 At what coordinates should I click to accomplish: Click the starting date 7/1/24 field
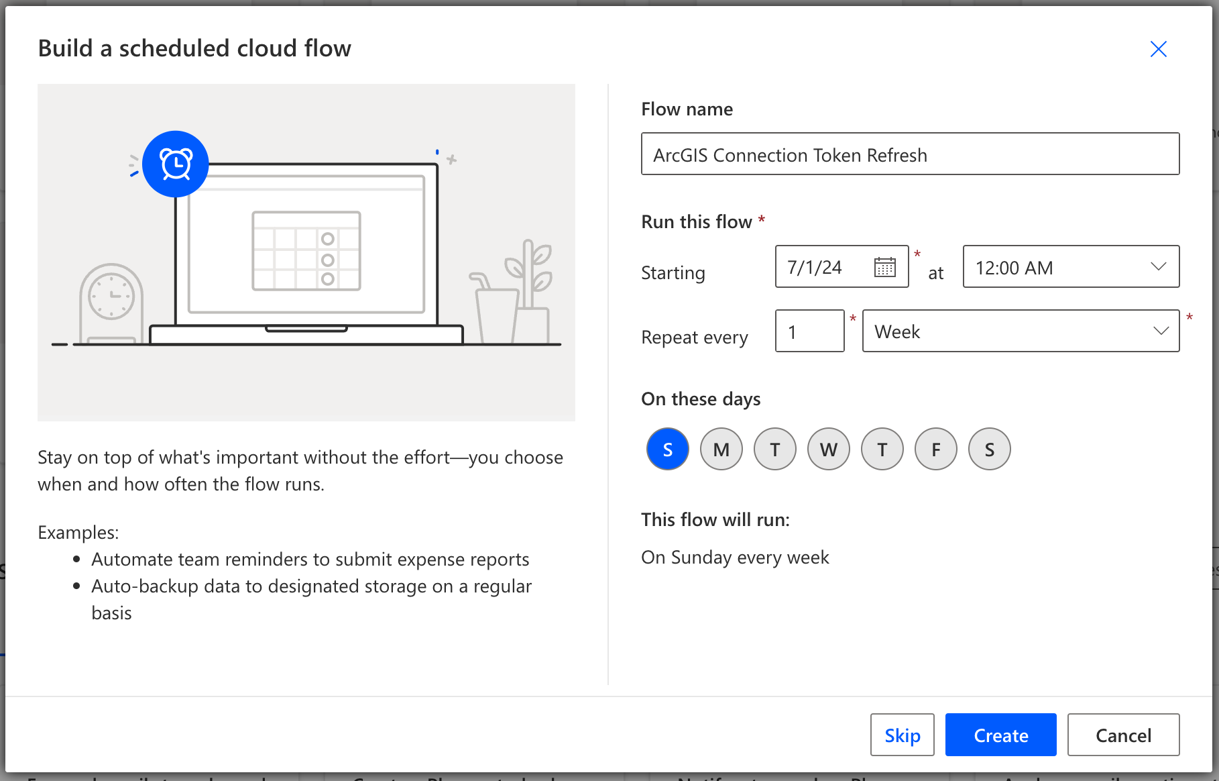(826, 267)
